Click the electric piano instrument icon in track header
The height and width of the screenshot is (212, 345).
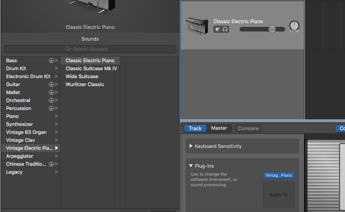197,26
